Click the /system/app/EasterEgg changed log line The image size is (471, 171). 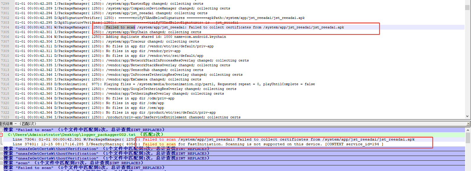coord(109,4)
